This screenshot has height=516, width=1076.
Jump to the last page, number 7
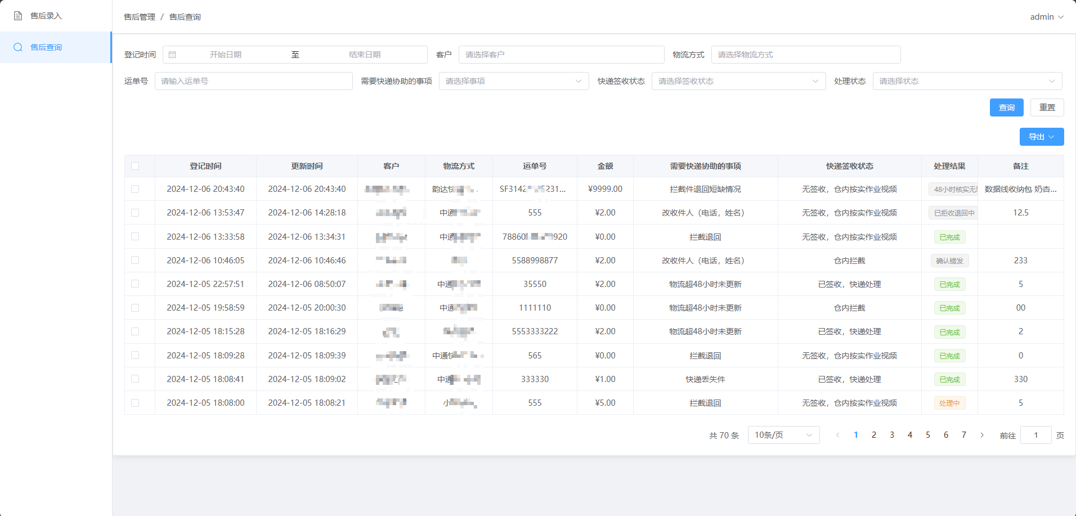point(964,435)
